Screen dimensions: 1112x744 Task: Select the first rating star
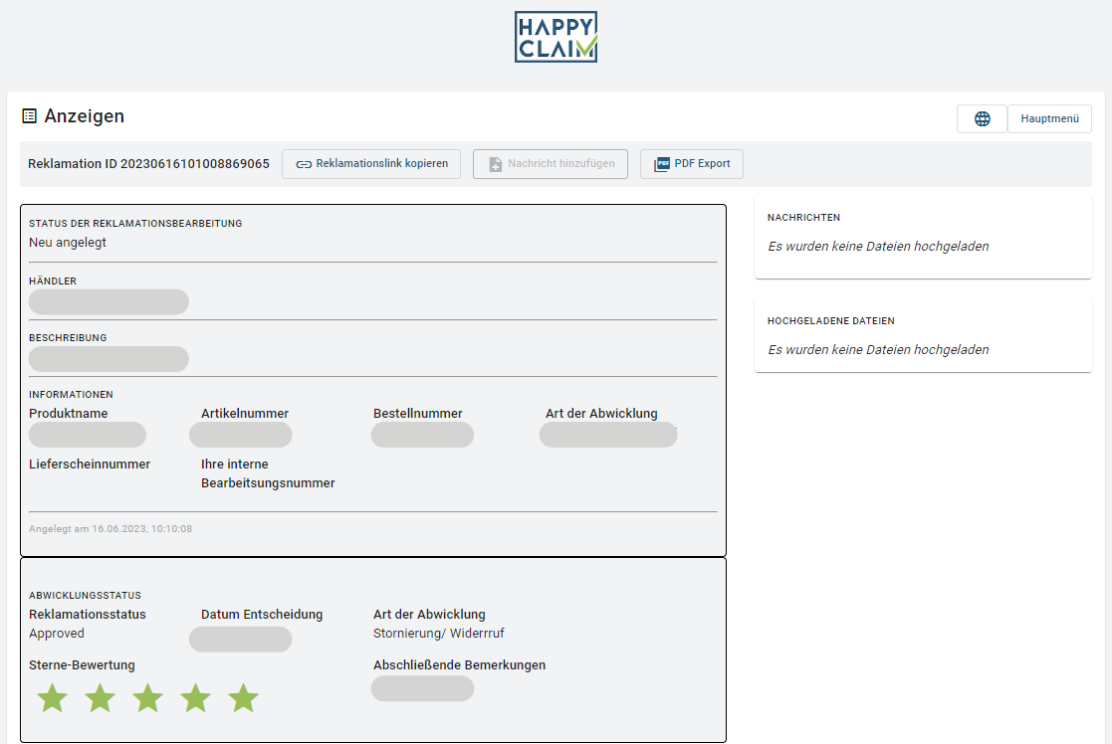coord(52,698)
